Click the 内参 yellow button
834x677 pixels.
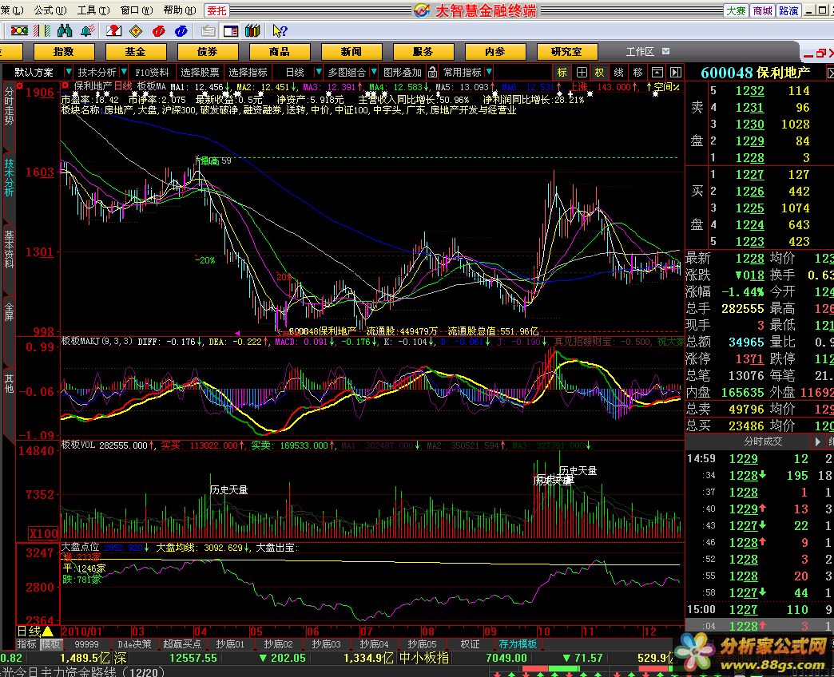[495, 52]
